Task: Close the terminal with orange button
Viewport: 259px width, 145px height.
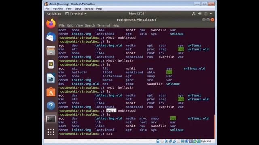Action: (212, 20)
